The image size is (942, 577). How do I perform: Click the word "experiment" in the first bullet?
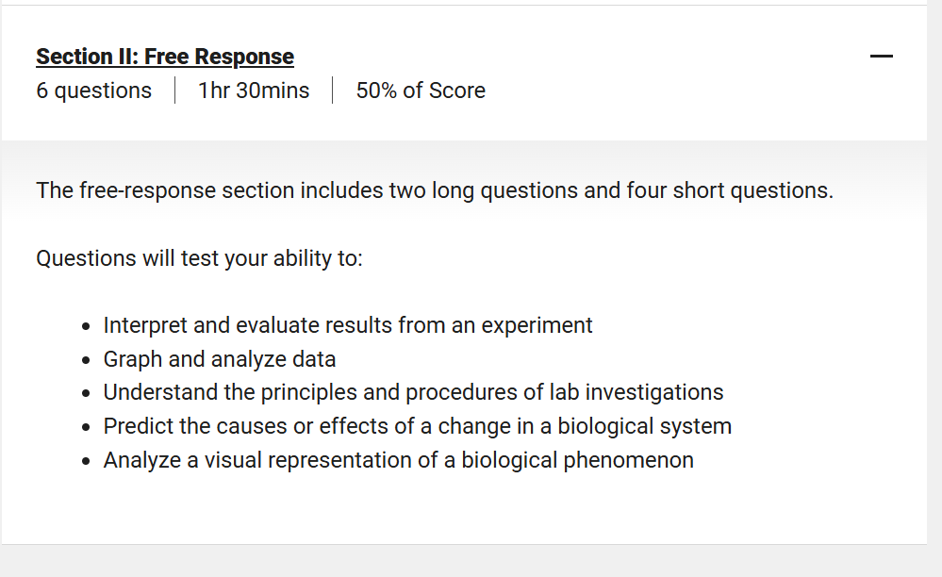tap(537, 325)
